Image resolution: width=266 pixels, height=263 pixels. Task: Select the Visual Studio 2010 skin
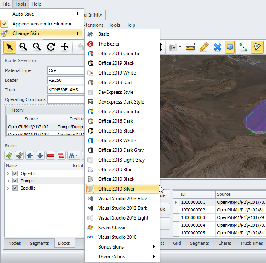pos(122,237)
